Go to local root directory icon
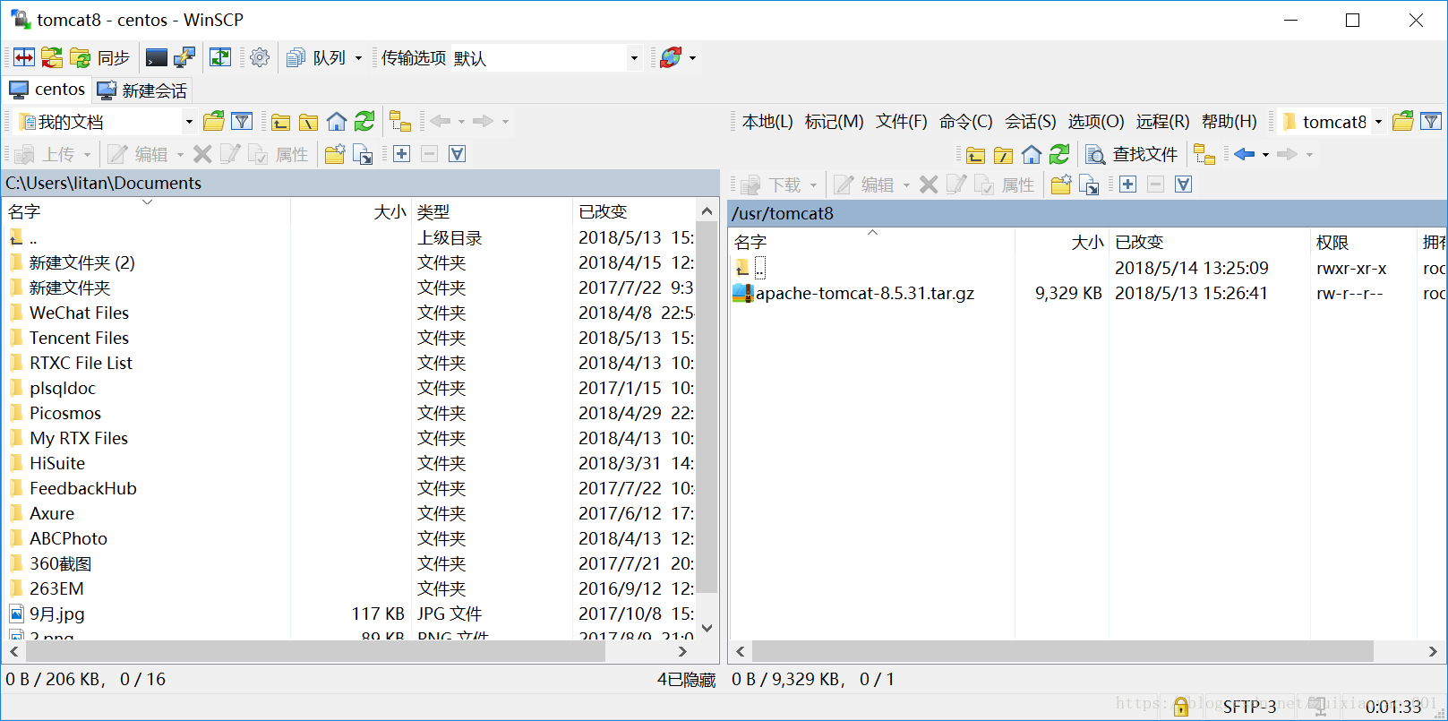This screenshot has height=721, width=1448. point(309,121)
